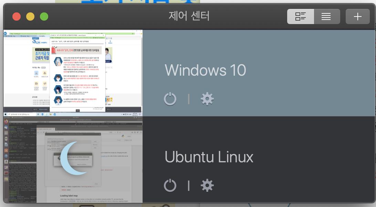
Task: Open Windows 10 configuration gear
Action: click(207, 99)
